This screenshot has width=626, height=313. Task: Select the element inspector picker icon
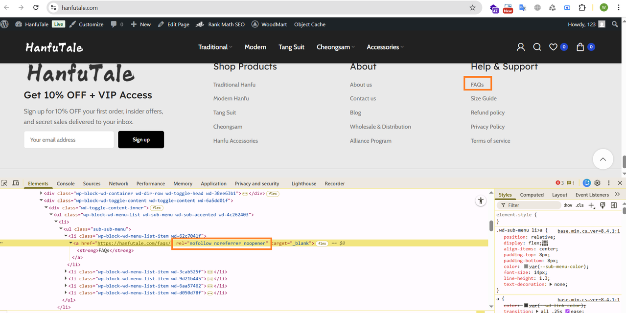[4, 183]
